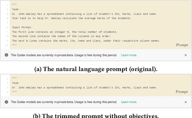Click the info icon in the upper beta notice

pyautogui.click(x=6, y=55)
